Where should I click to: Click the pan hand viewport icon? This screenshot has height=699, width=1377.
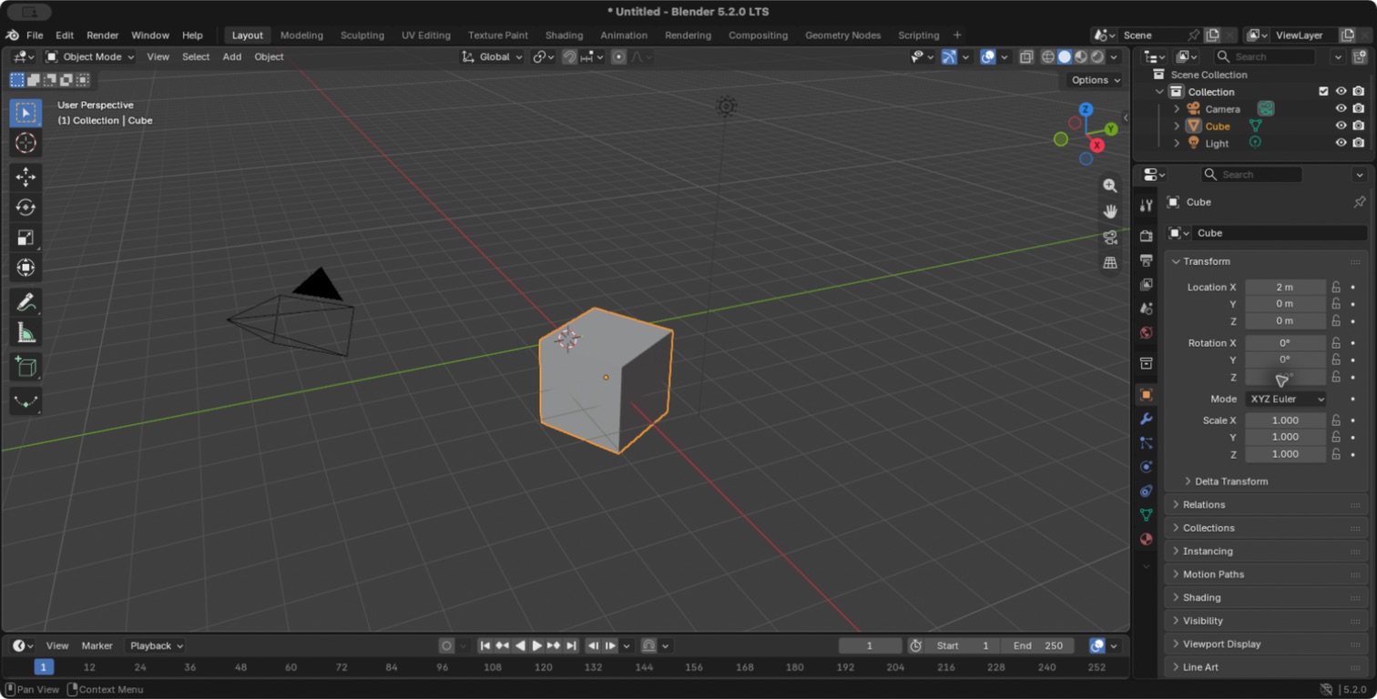(x=1110, y=211)
